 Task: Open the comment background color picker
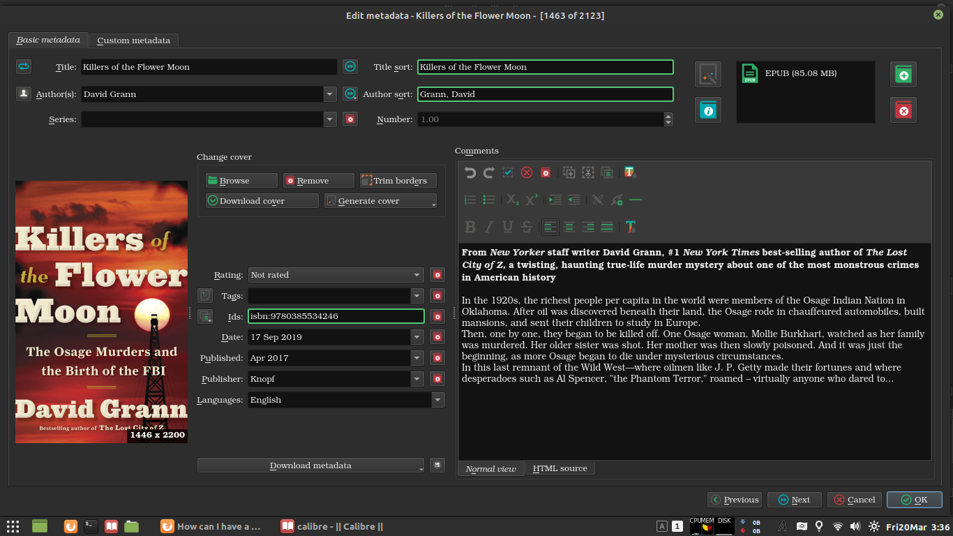pos(630,172)
